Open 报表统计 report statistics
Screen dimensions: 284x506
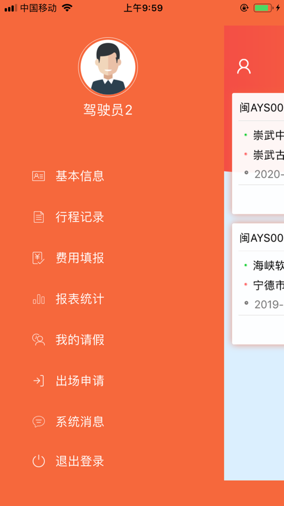(x=80, y=299)
